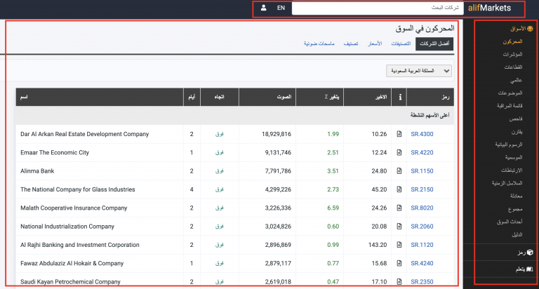Click the info icon column header
The height and width of the screenshot is (289, 539).
click(399, 97)
